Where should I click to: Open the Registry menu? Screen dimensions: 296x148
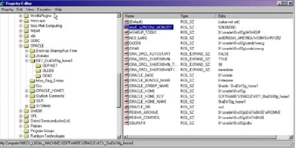(7, 9)
